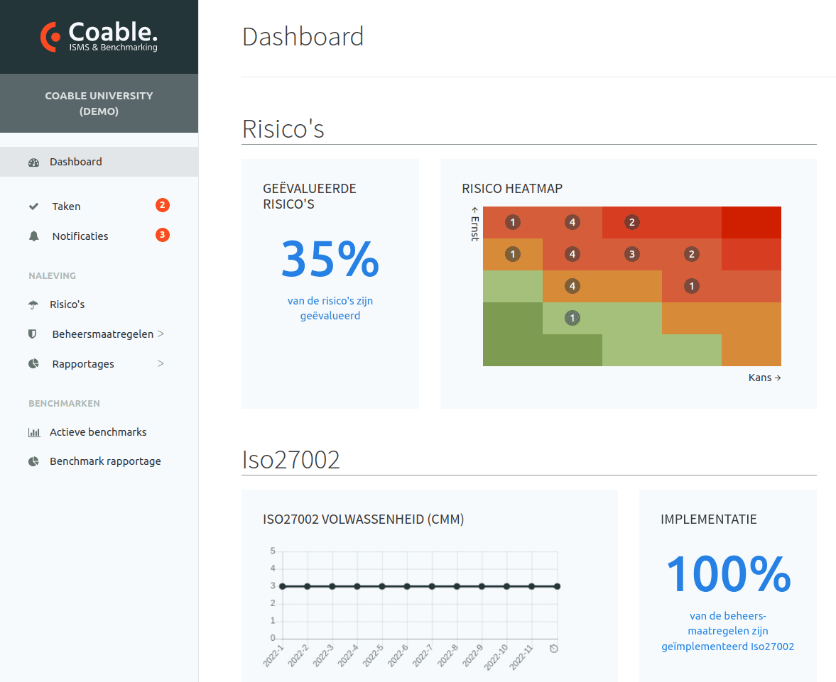
Task: Click the Benchmark rapportage pie icon
Action: tap(33, 461)
